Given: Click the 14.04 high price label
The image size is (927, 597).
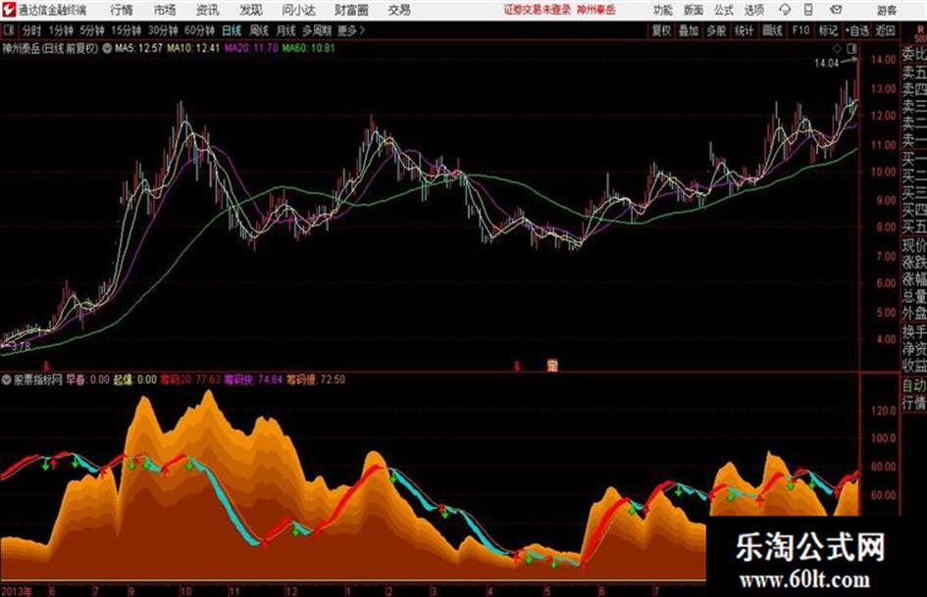Looking at the screenshot, I should pos(826,64).
